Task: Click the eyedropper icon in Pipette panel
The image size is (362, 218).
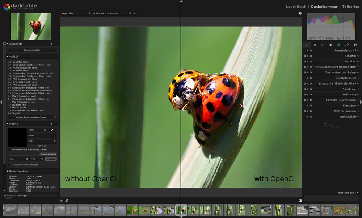Action: (x=52, y=130)
